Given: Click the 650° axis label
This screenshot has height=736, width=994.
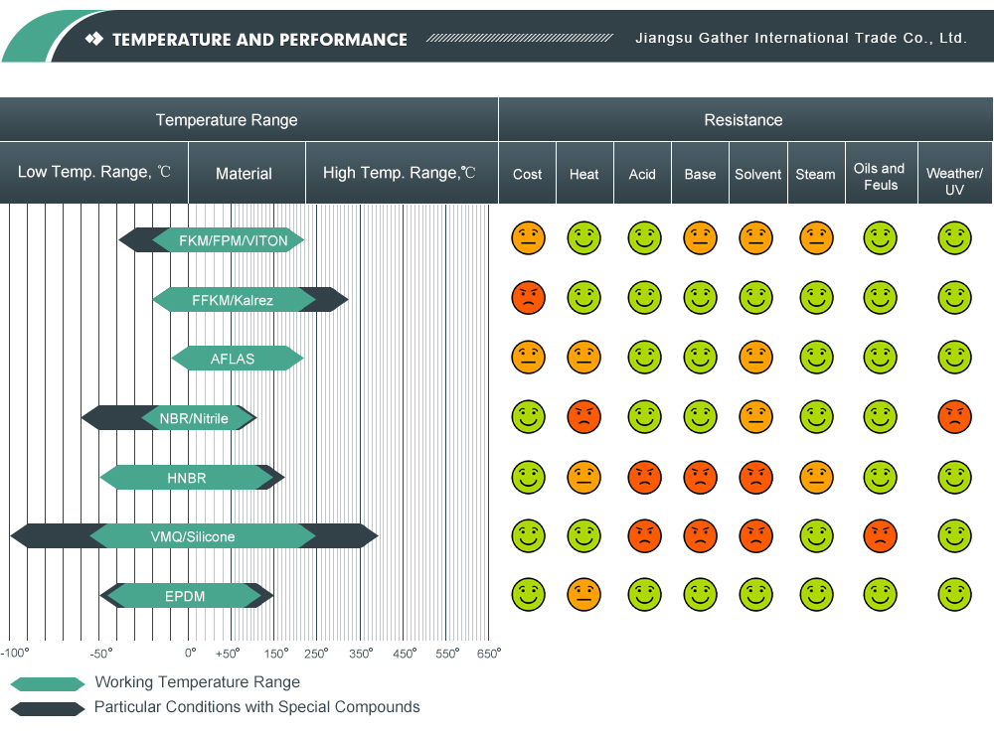Looking at the screenshot, I should pyautogui.click(x=488, y=654).
